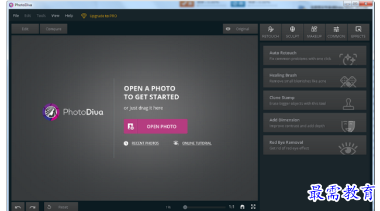380x211 pixels.
Task: Select the Auto Retouch tool
Action: pos(315,55)
